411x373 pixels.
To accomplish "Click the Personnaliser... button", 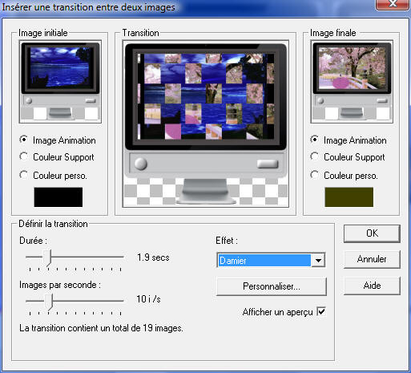I will (x=272, y=286).
